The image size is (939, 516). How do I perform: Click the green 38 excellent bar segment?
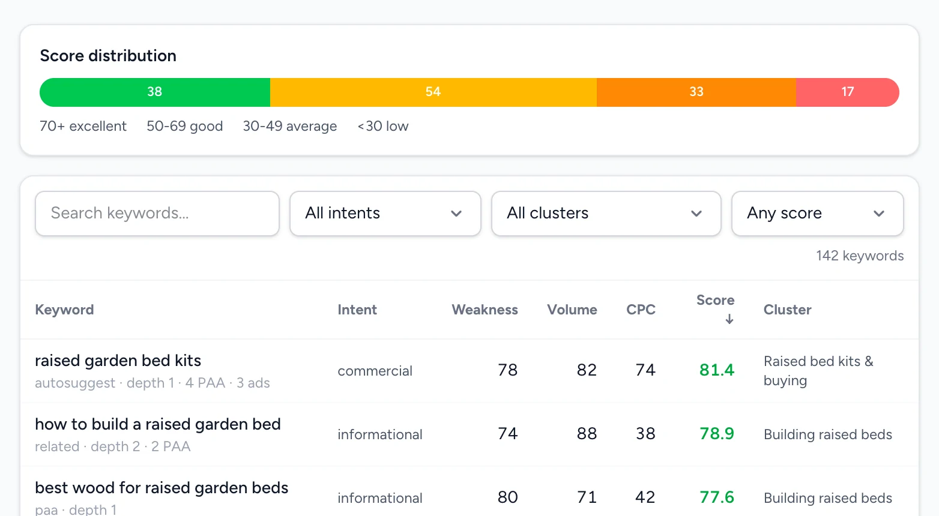pos(155,92)
